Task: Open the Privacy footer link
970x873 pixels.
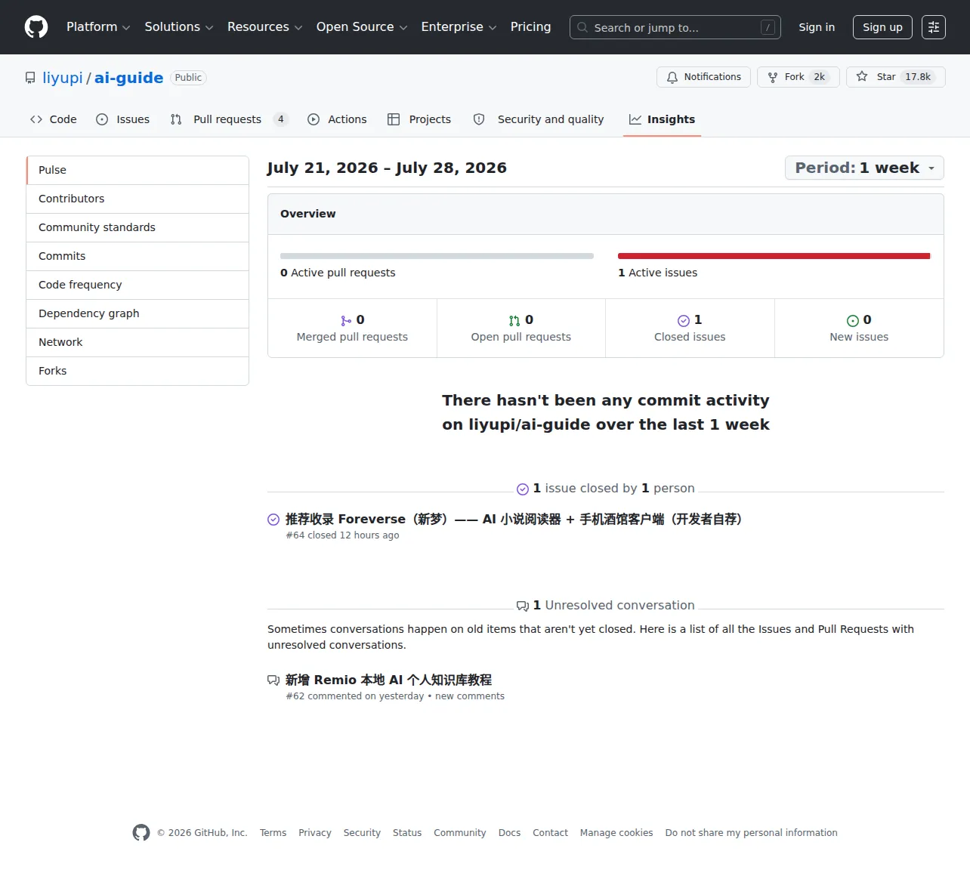Action: tap(315, 833)
